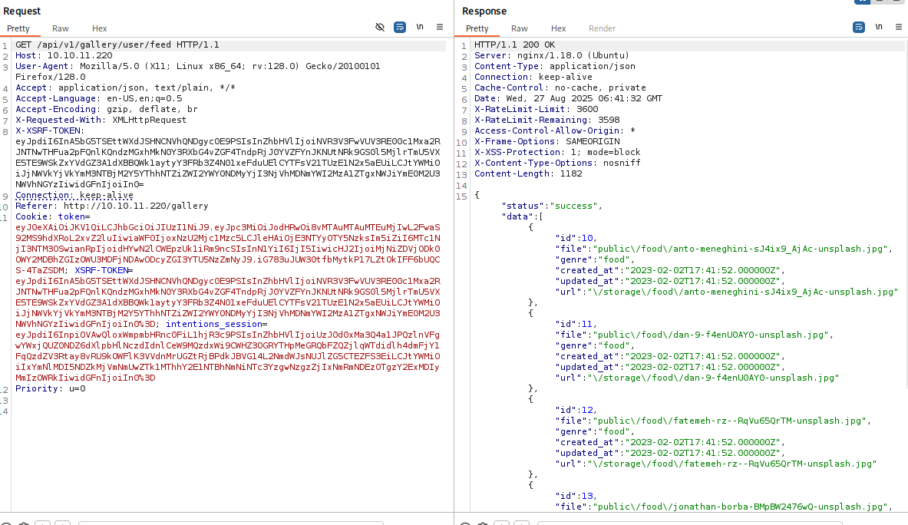Click the Cookie: token= line

tap(53, 216)
